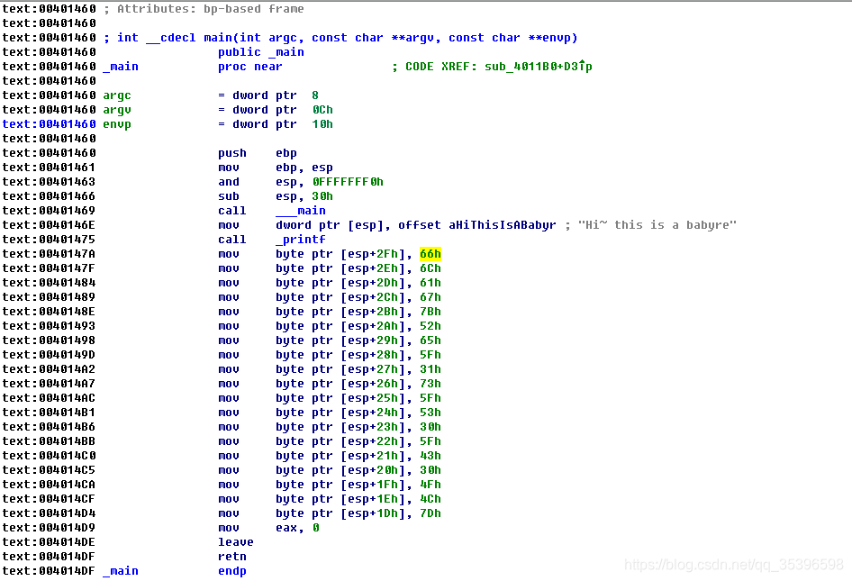Select the 53h byte value

pyautogui.click(x=430, y=413)
